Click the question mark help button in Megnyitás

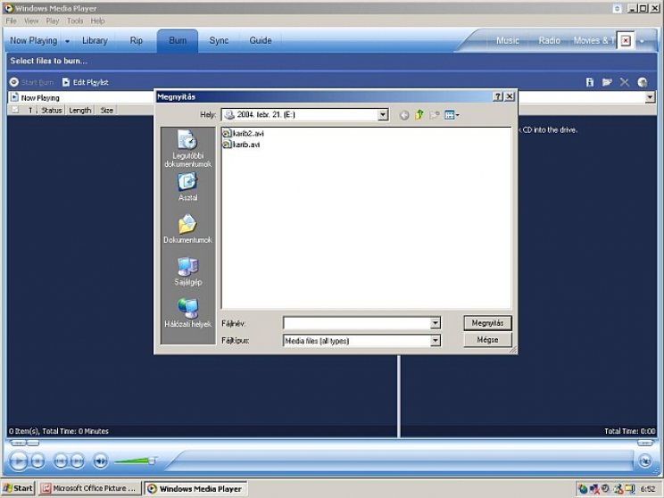(x=498, y=96)
